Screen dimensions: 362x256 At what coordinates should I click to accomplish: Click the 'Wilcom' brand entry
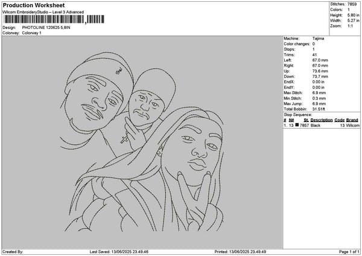point(353,126)
